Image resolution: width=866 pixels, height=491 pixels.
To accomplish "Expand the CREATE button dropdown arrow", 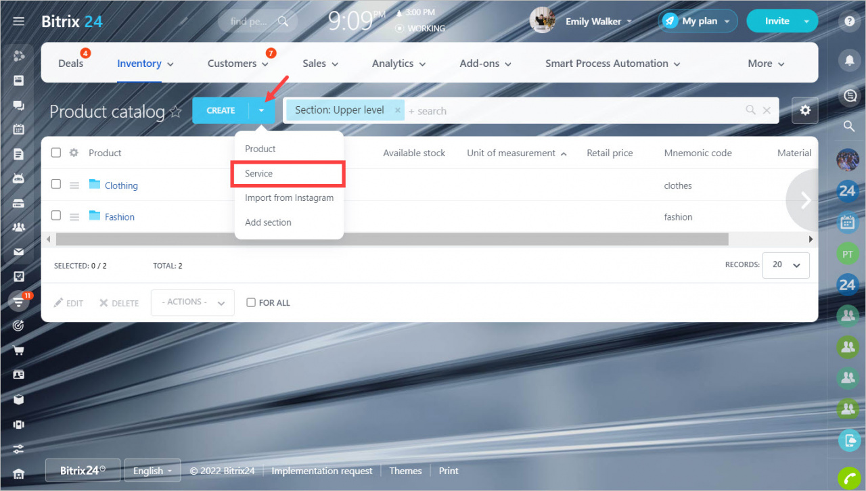I will pyautogui.click(x=262, y=110).
